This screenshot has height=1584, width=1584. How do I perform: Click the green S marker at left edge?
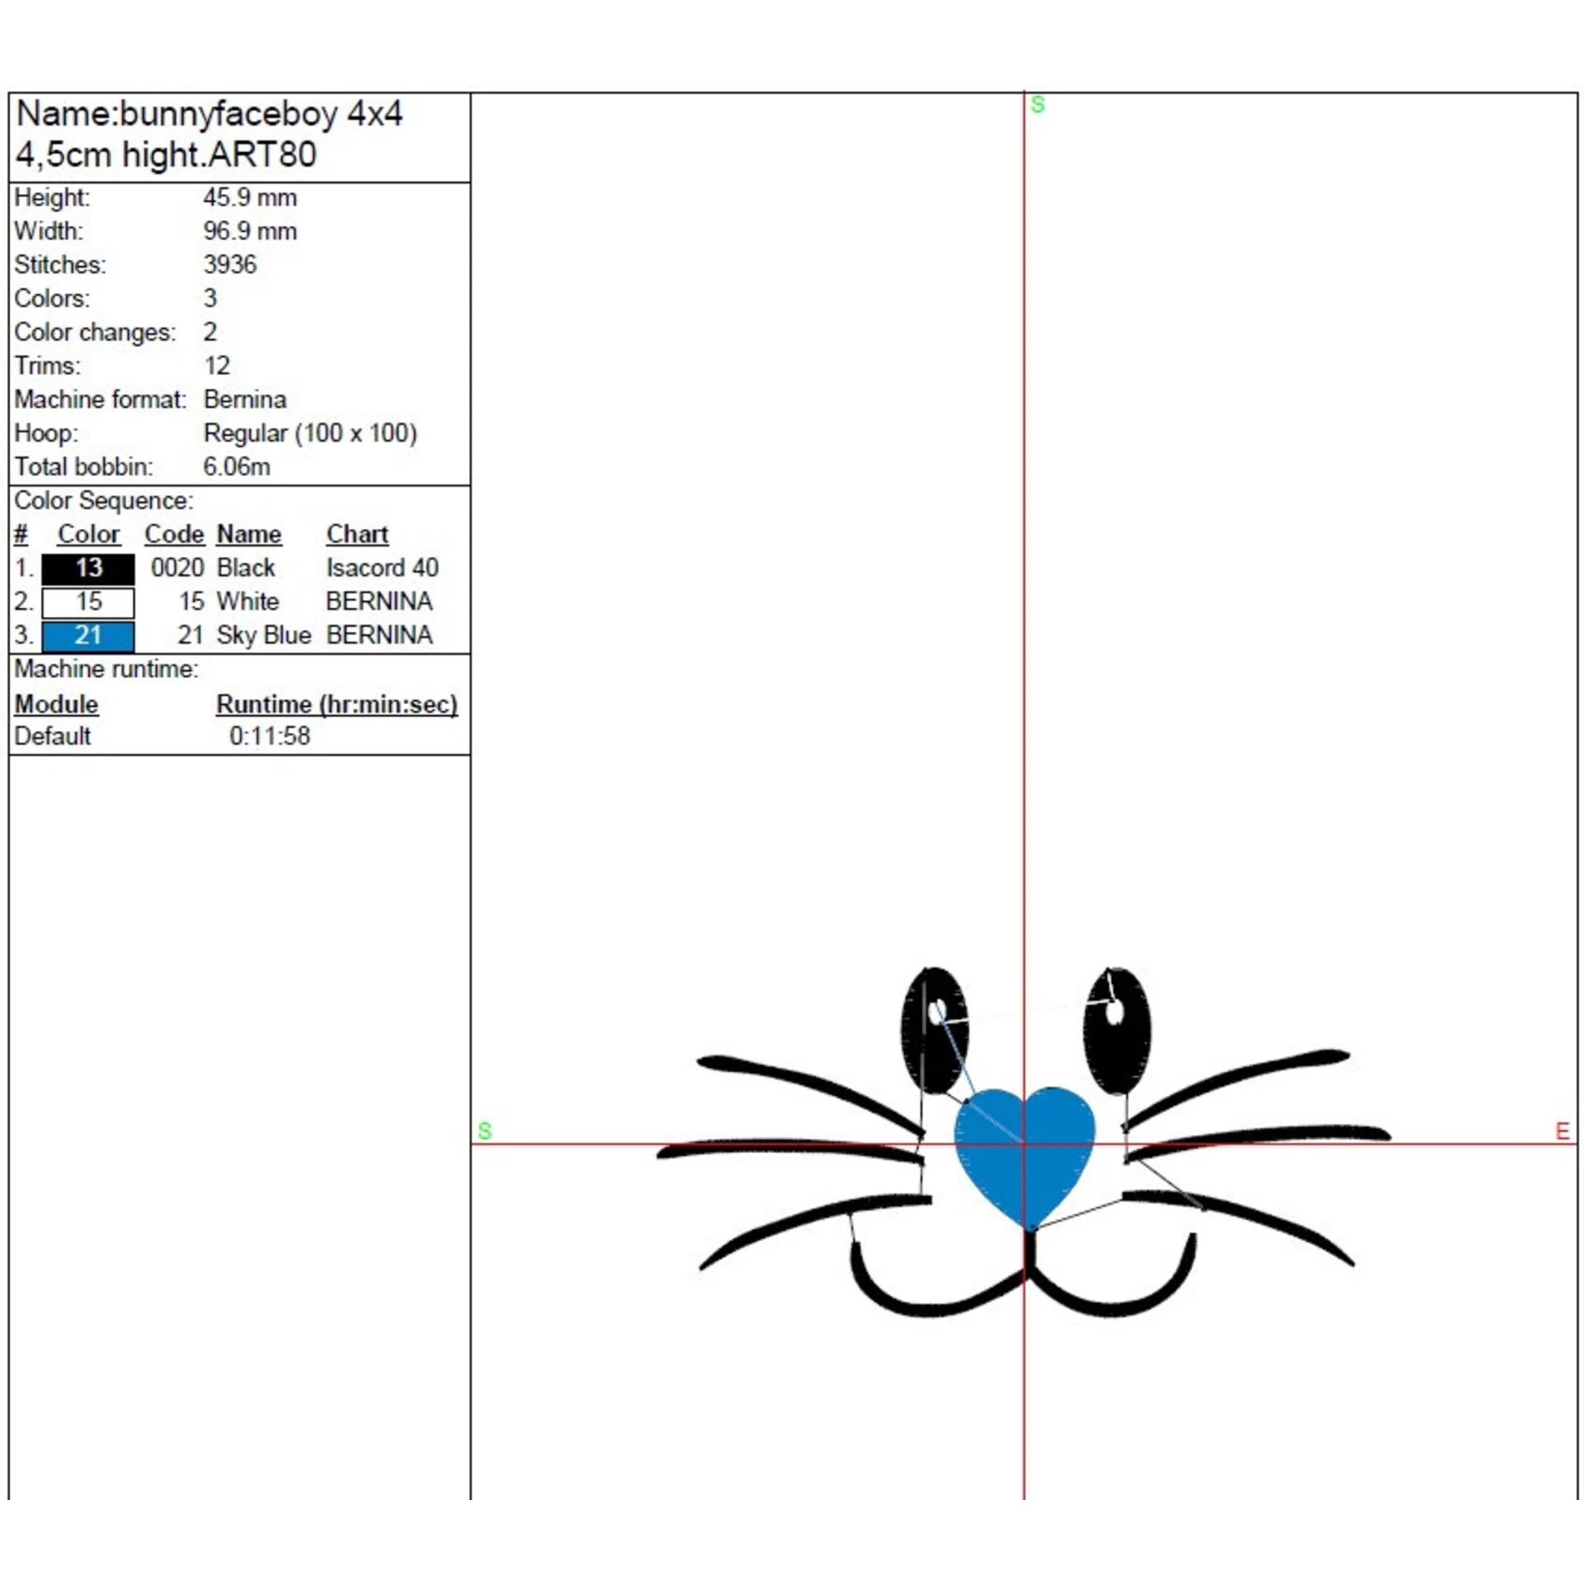click(x=485, y=1131)
